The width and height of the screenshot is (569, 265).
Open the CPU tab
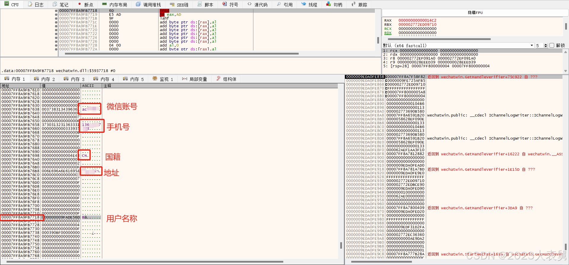(12, 4)
